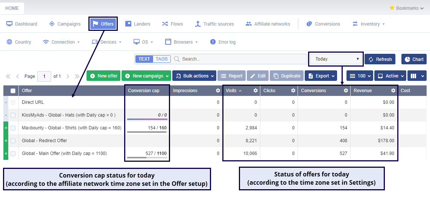Open the column layout selector icon

pyautogui.click(x=416, y=76)
